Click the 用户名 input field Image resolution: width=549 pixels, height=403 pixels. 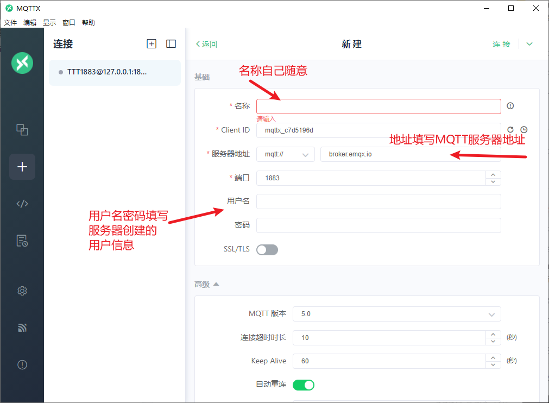click(x=378, y=201)
